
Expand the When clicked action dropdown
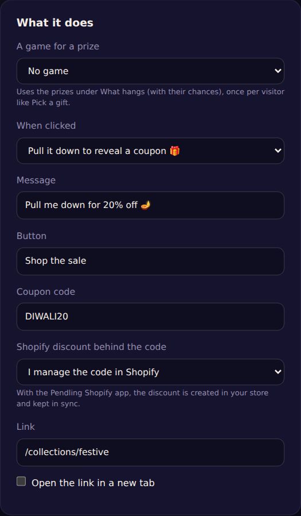(x=150, y=151)
